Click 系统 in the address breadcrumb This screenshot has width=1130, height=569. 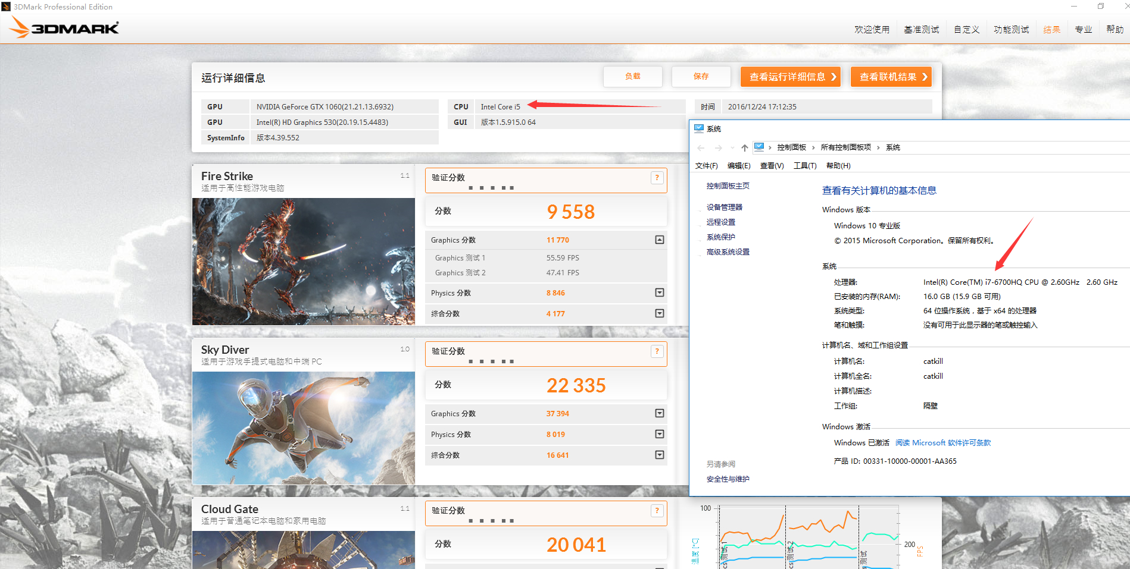pyautogui.click(x=893, y=147)
